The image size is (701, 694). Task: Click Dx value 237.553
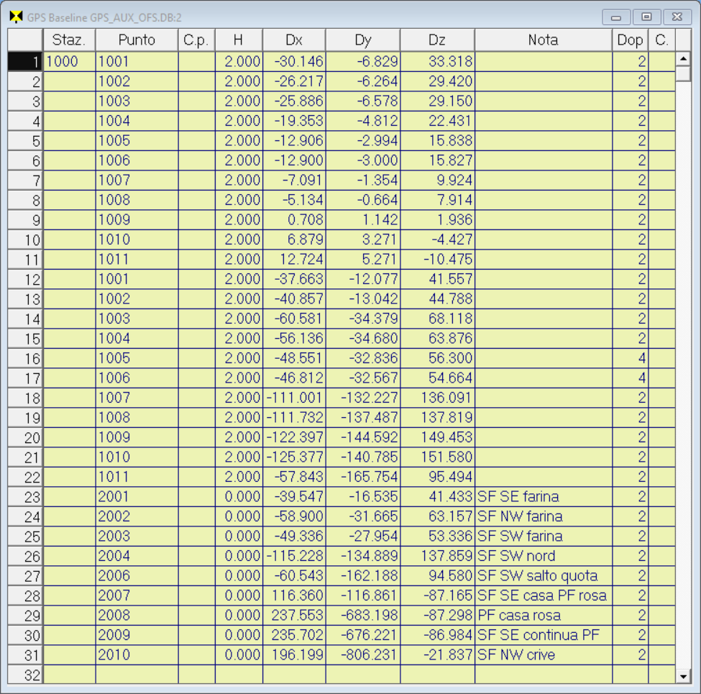point(294,616)
